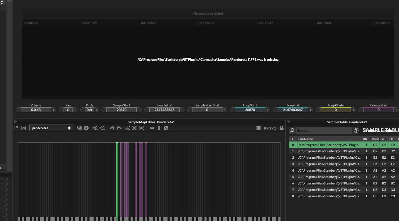Click the vertical double-arrow icon
Screen dimensions: 399x221
159,128
